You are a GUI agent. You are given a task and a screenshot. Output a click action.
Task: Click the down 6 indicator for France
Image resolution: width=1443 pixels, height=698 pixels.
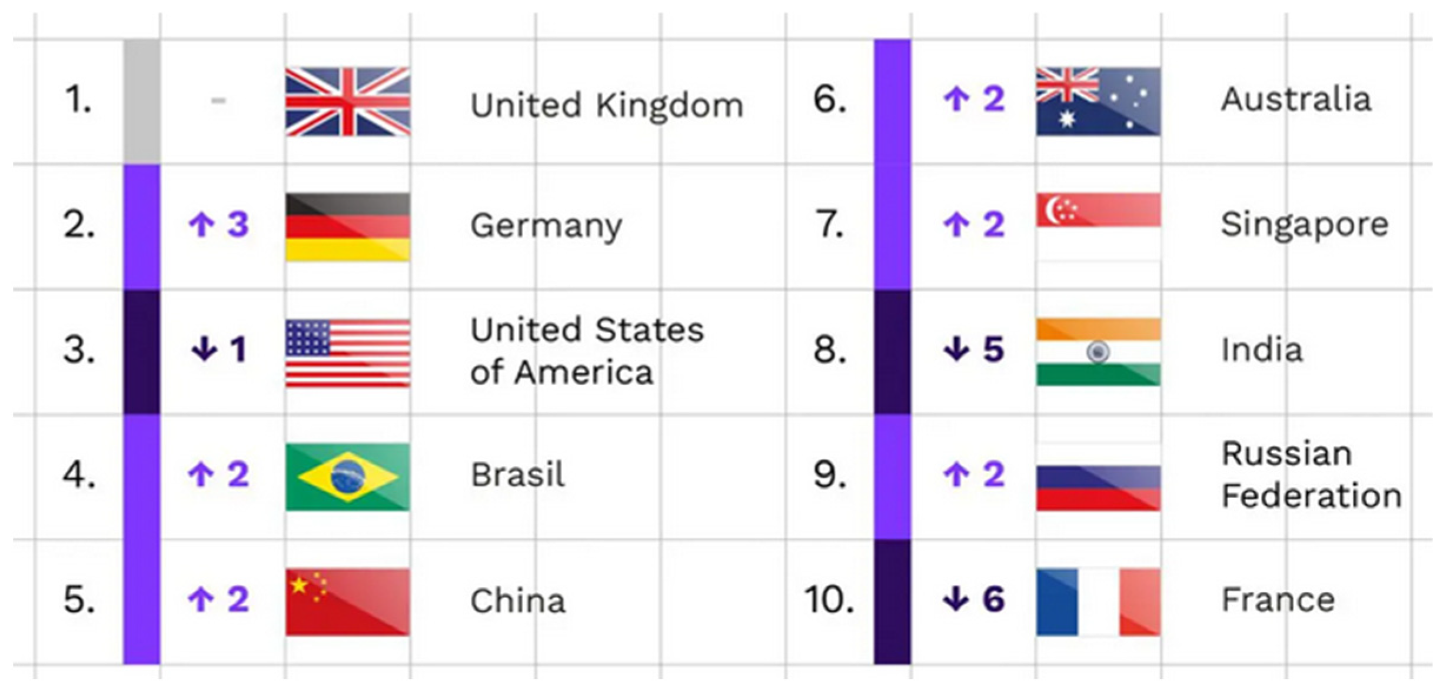[974, 600]
